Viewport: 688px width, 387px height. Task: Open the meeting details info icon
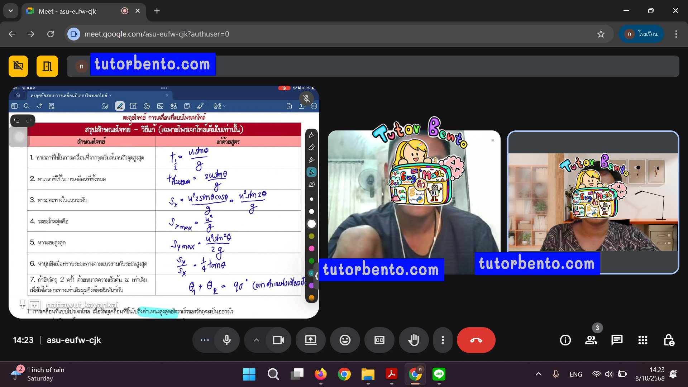pos(565,340)
